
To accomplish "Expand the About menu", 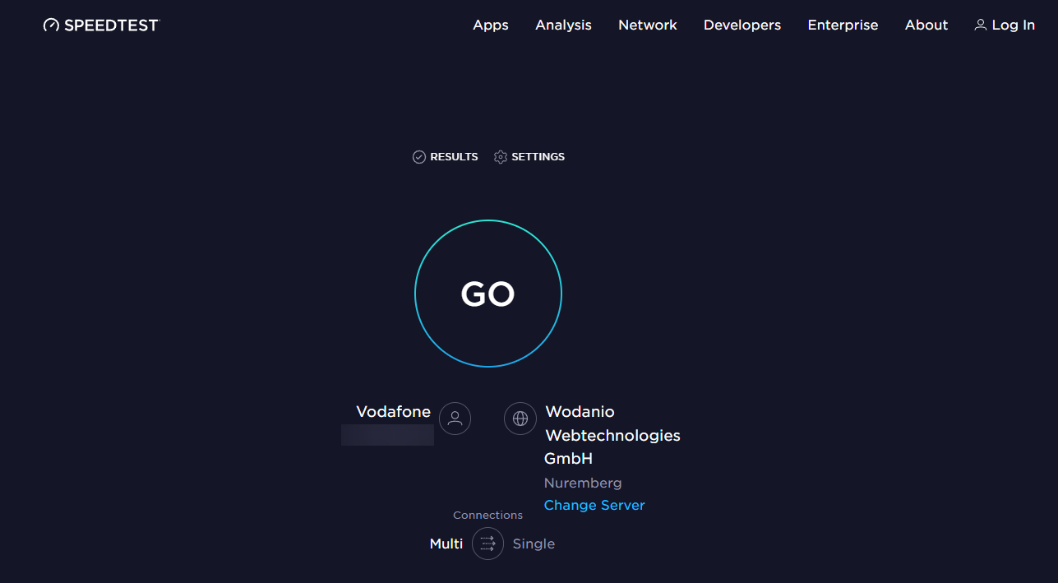I will coord(926,25).
